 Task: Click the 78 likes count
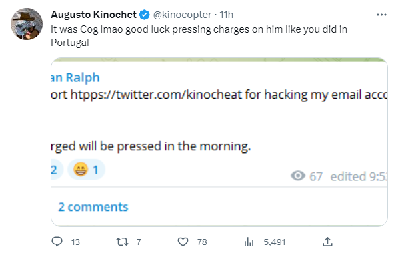point(202,242)
